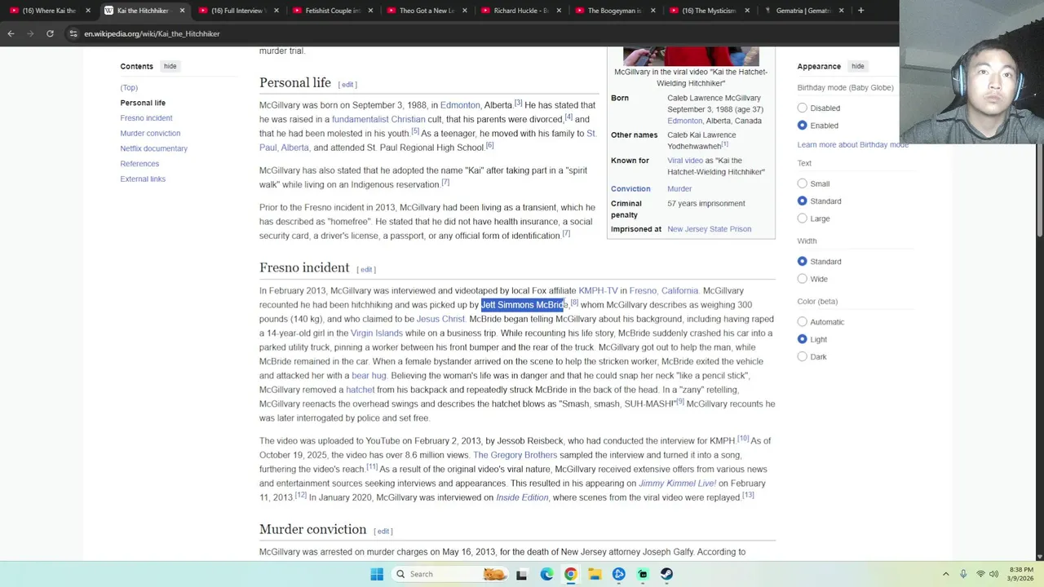
Task: Switch to 'Full Interview' tab
Action: [237, 11]
